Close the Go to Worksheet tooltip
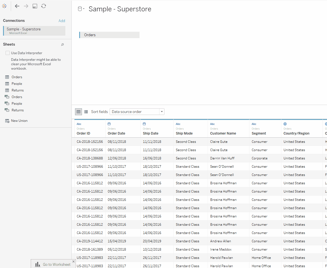 (x=73, y=261)
